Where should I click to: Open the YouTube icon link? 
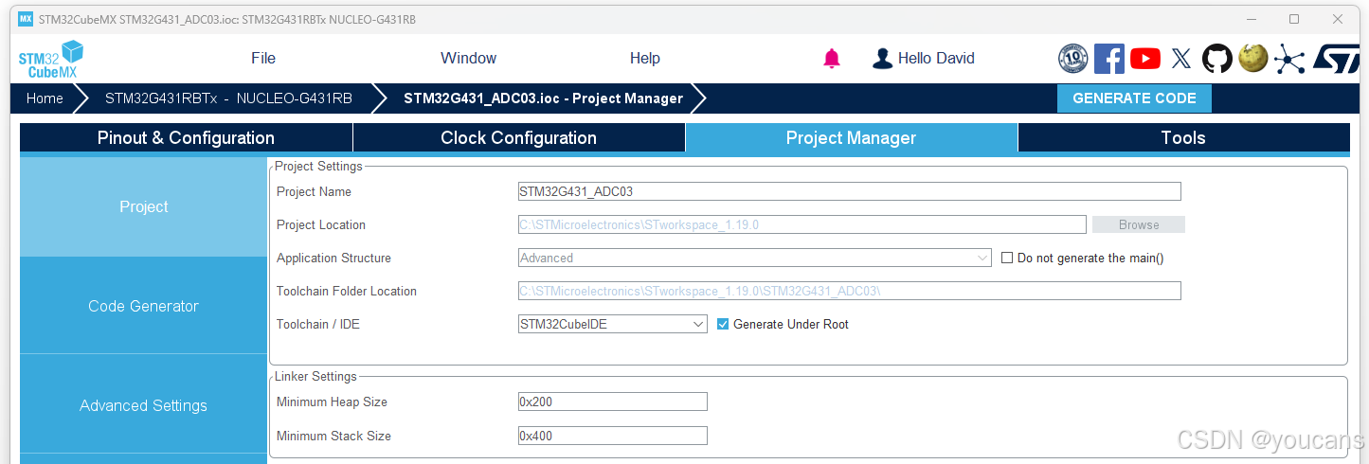[1145, 59]
